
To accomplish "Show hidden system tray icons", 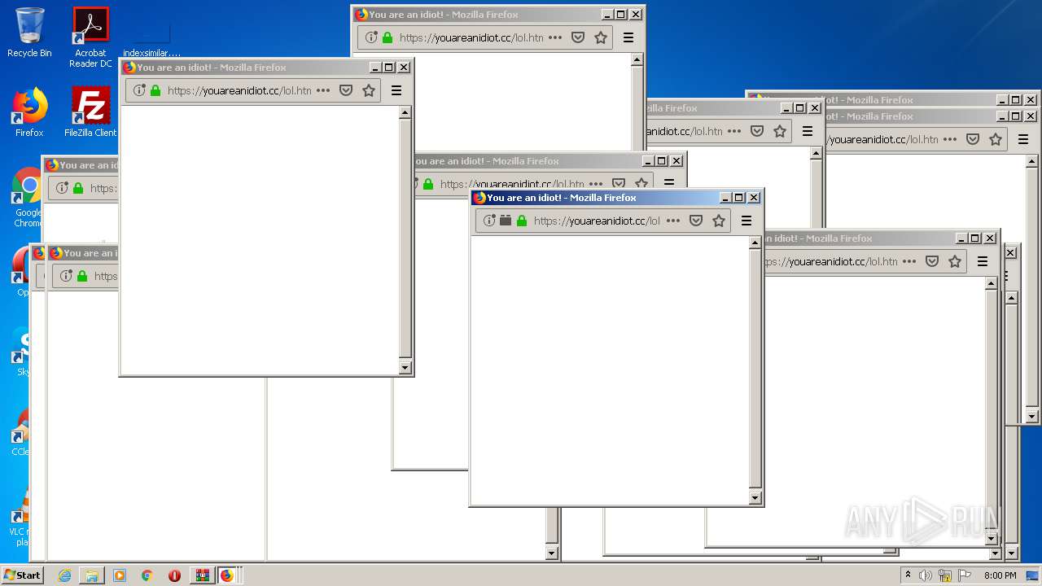I will [908, 575].
